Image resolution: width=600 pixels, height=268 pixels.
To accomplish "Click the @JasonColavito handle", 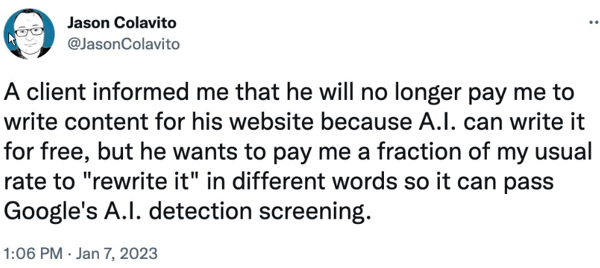I will click(123, 44).
